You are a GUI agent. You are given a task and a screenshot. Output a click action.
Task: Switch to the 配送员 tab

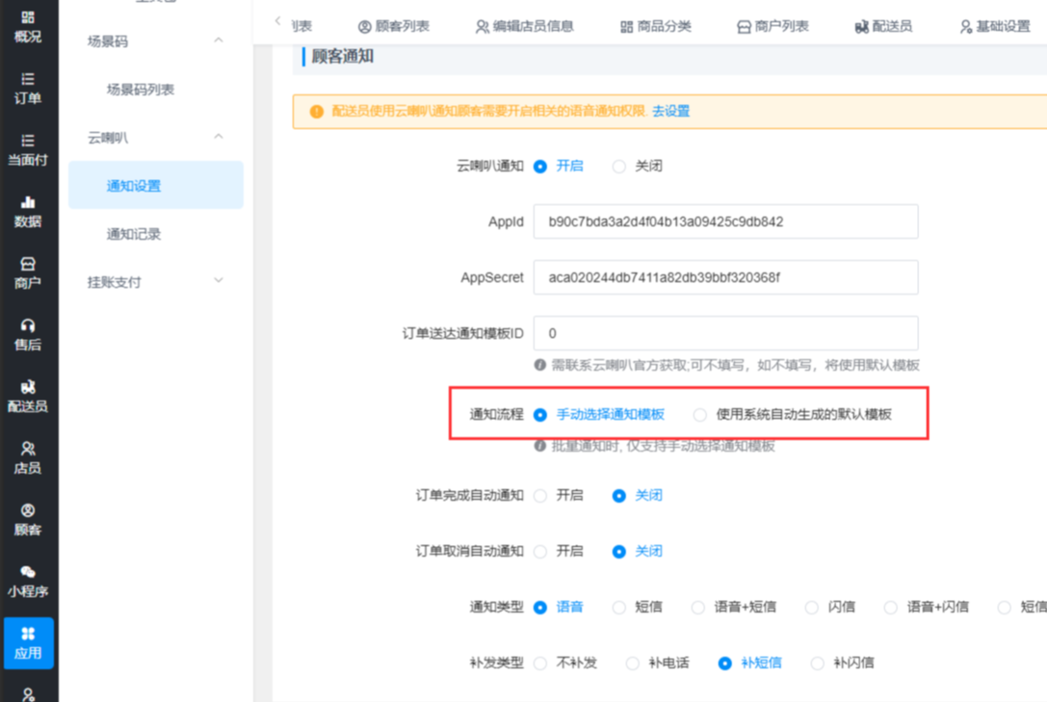tap(883, 26)
